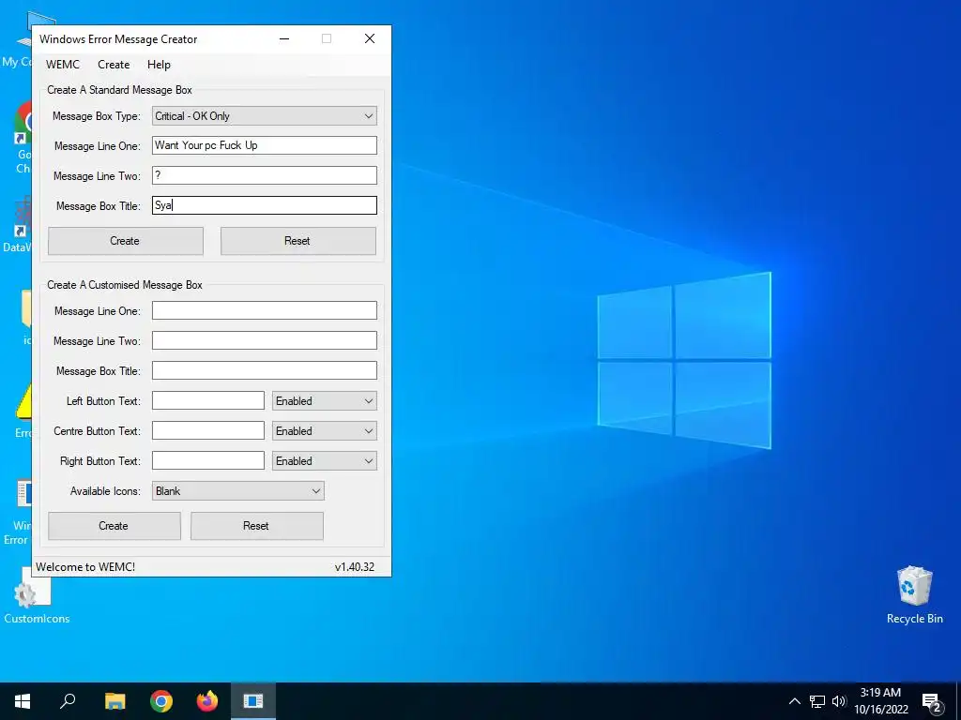Select the CustomIcons desktop icon
Screen dimensions: 961x720
36,596
